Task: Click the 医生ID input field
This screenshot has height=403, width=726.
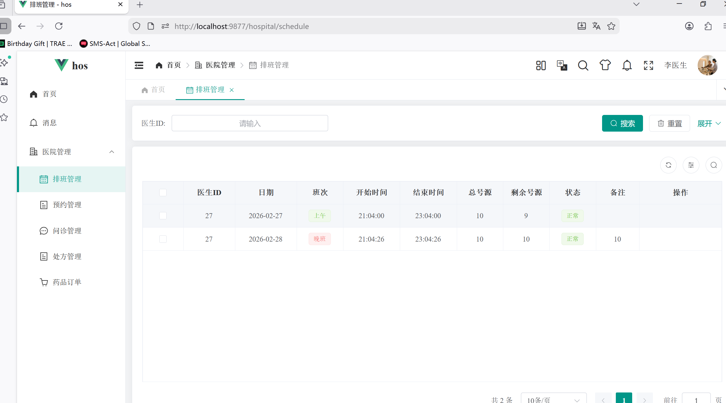Action: 250,123
